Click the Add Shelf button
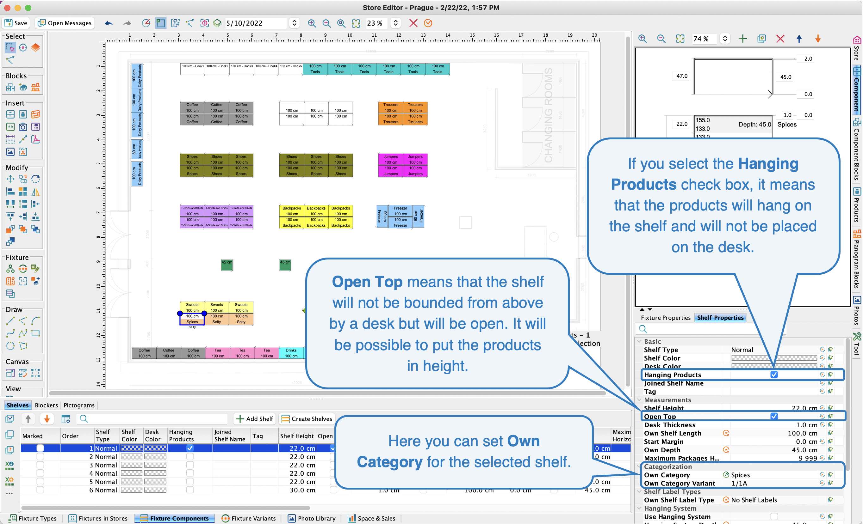This screenshot has width=863, height=524. pyautogui.click(x=255, y=419)
